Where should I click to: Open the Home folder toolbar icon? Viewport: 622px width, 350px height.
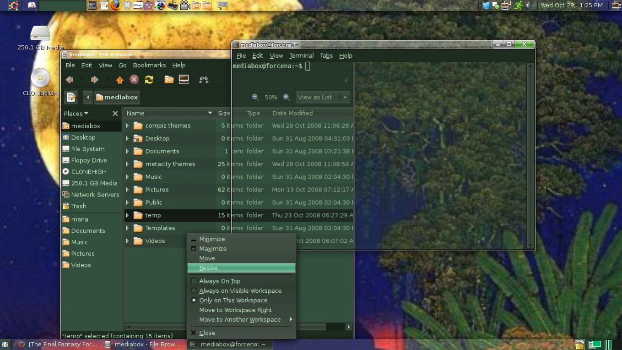click(169, 80)
